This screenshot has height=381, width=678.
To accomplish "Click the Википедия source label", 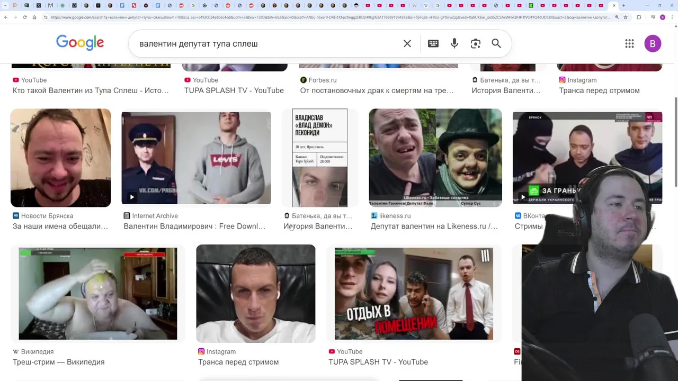I will 37,351.
